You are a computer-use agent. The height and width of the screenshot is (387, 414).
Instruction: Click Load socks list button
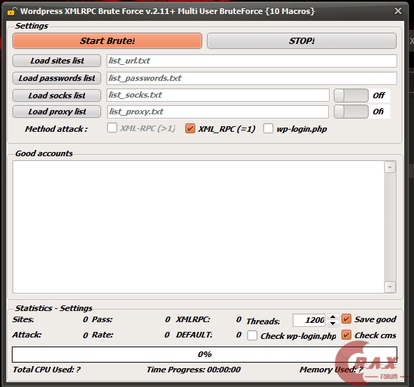click(56, 96)
